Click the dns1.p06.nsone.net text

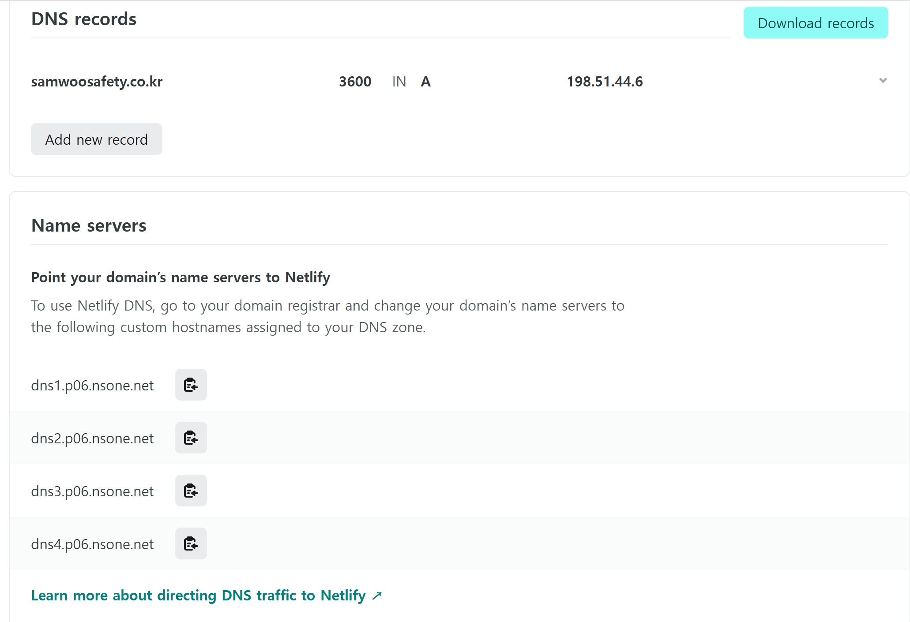92,386
